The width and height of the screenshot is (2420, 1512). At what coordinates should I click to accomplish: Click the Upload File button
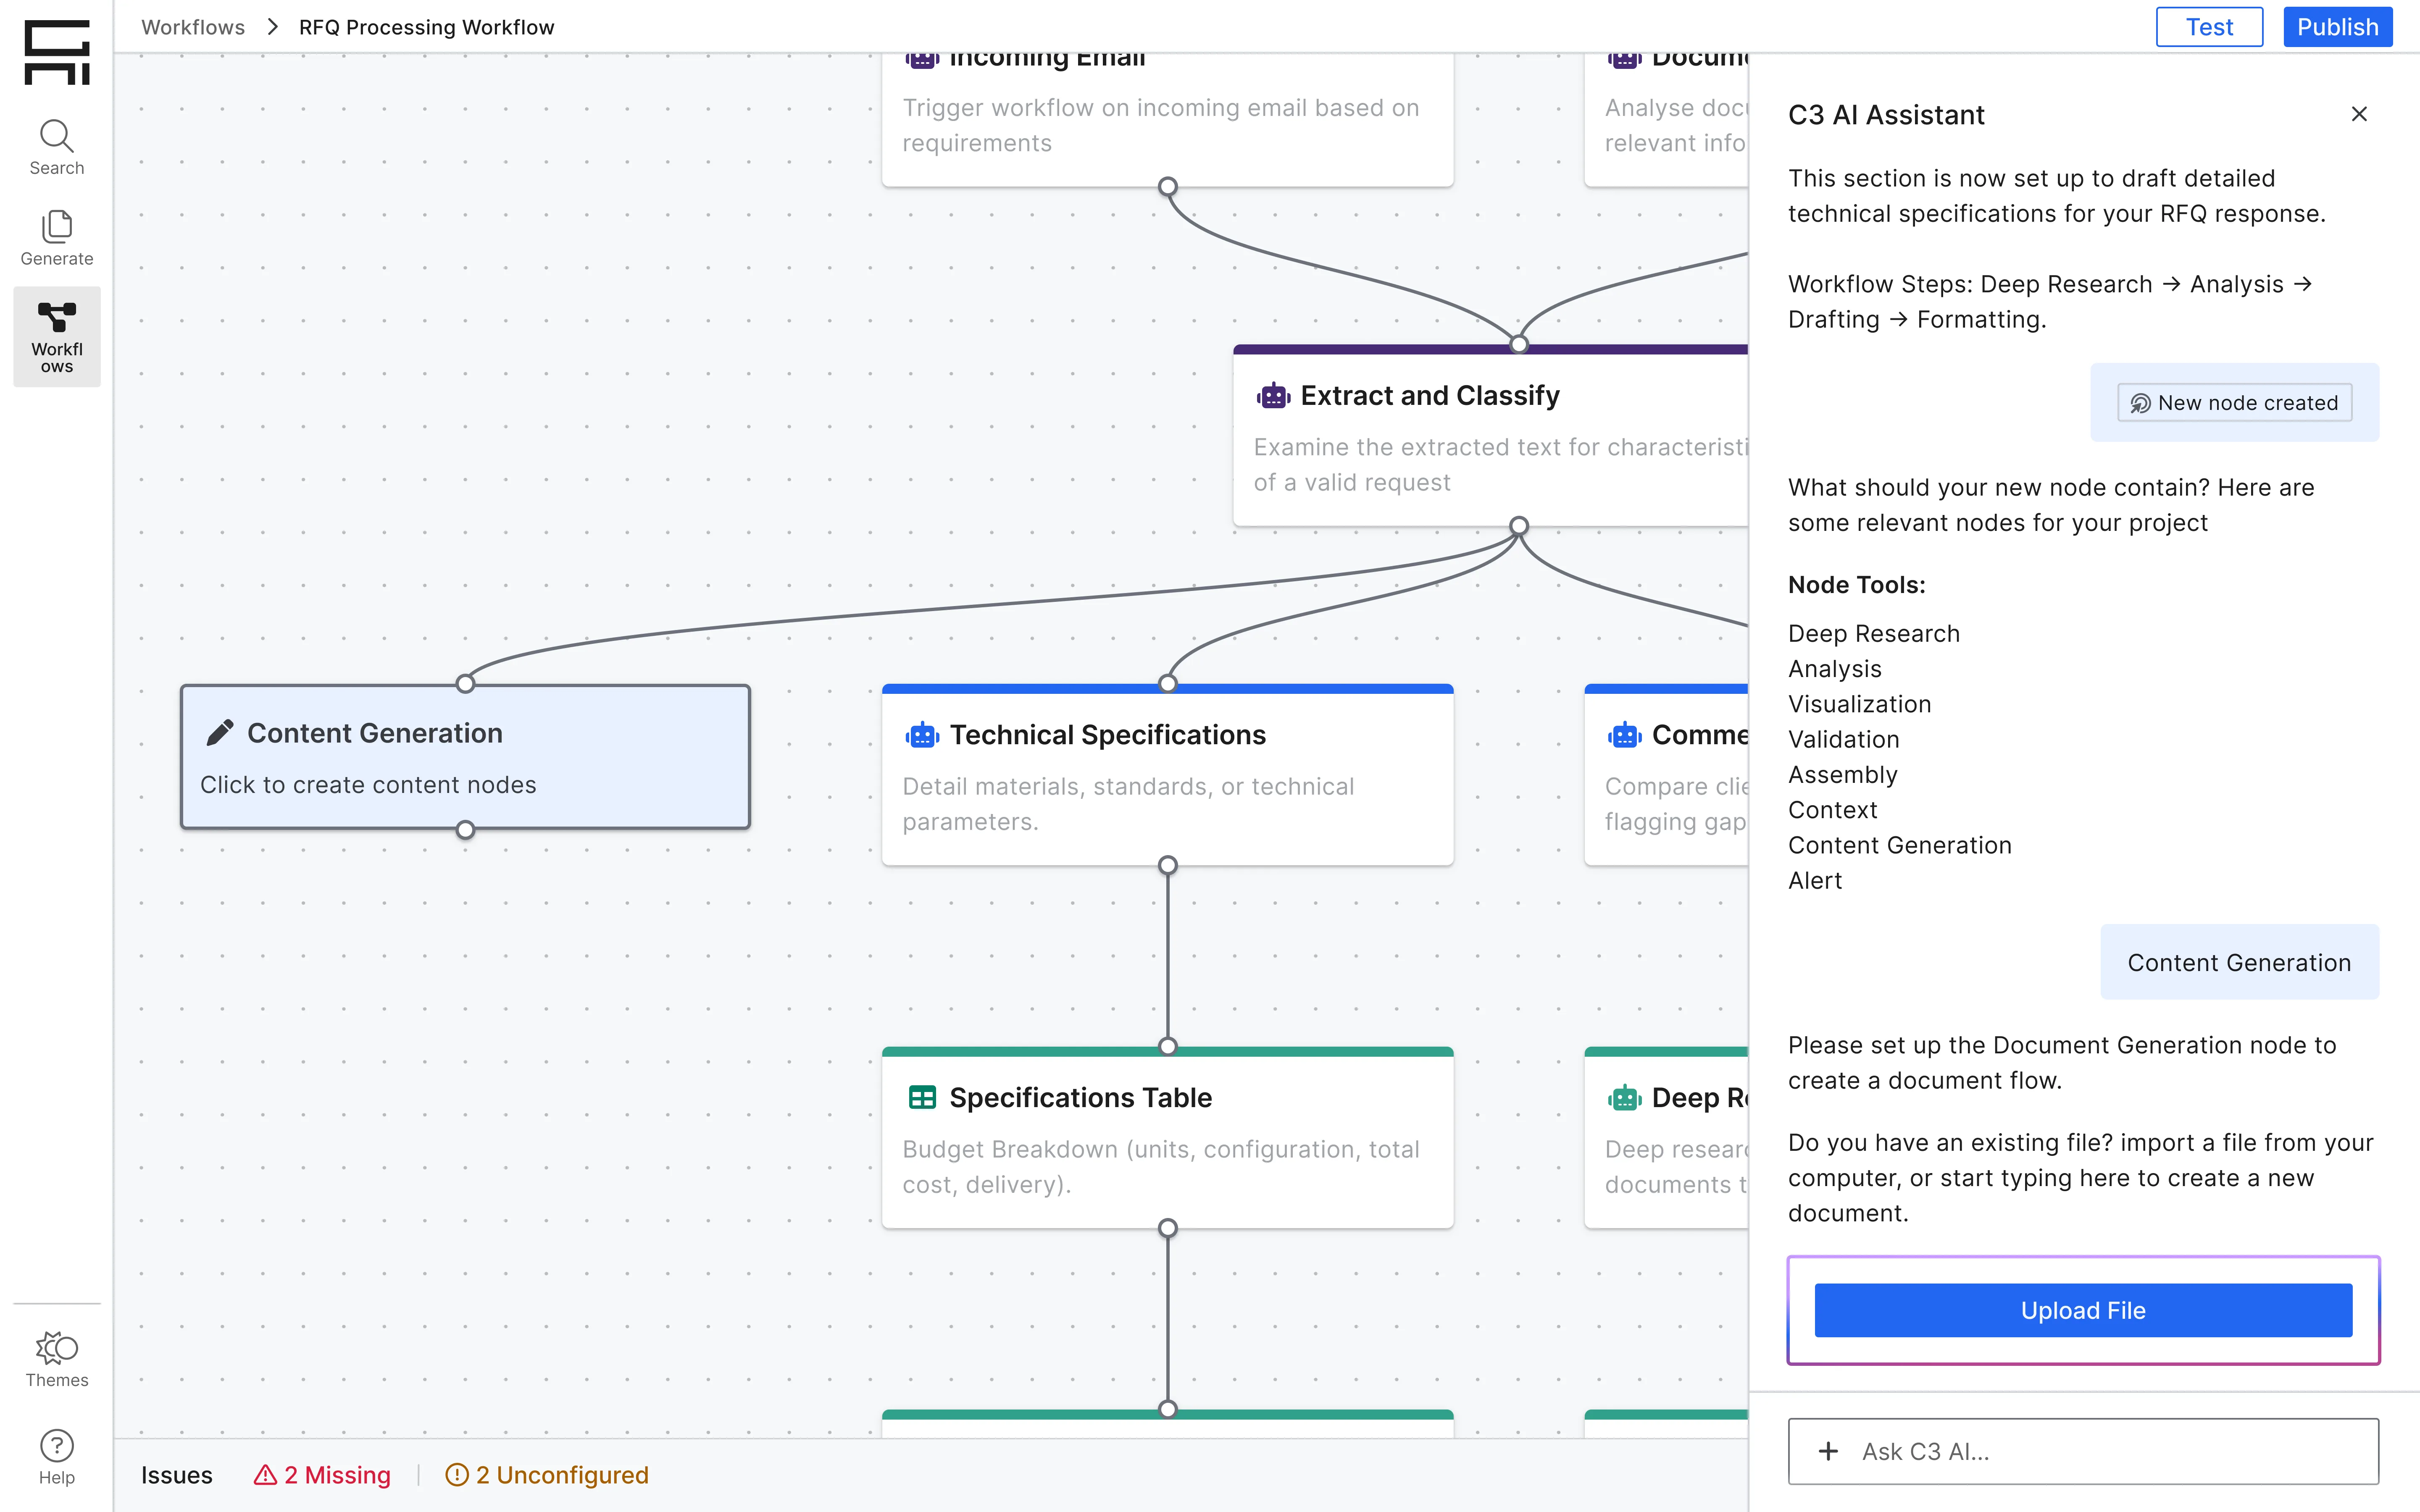2083,1310
